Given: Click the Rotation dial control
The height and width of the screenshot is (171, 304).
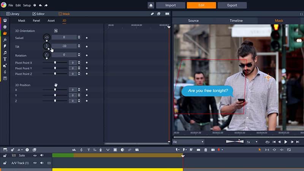Looking at the screenshot, I should (46, 55).
